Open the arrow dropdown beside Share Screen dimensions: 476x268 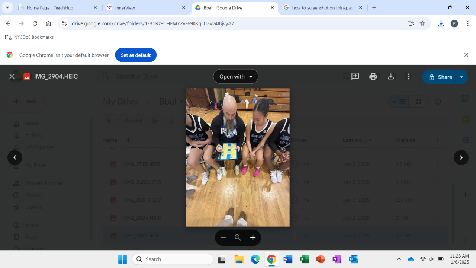coord(461,77)
